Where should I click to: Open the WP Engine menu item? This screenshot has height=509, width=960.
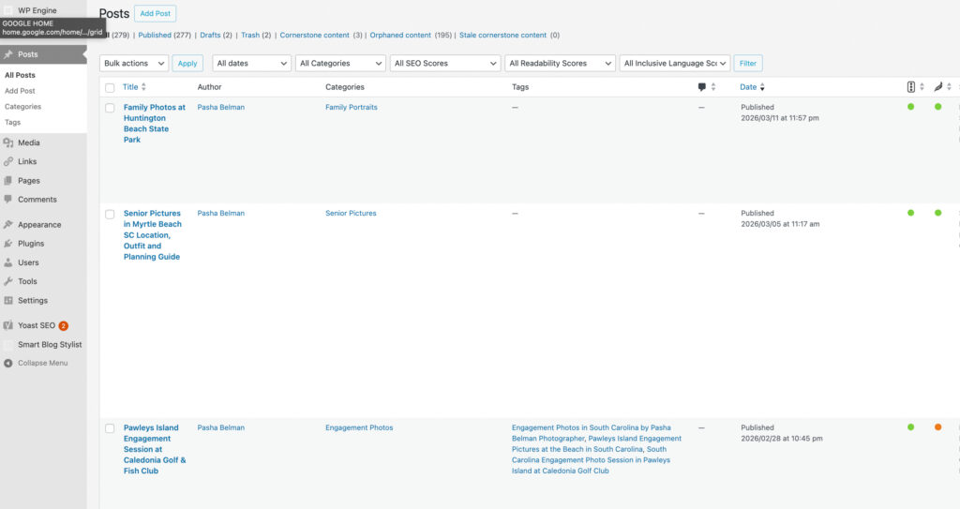pyautogui.click(x=37, y=10)
